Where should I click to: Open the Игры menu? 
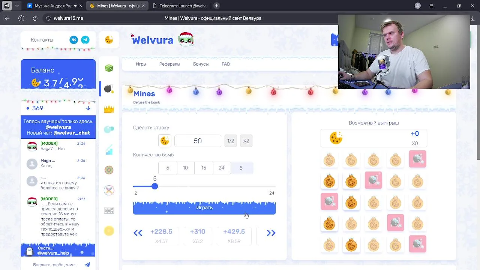point(141,64)
